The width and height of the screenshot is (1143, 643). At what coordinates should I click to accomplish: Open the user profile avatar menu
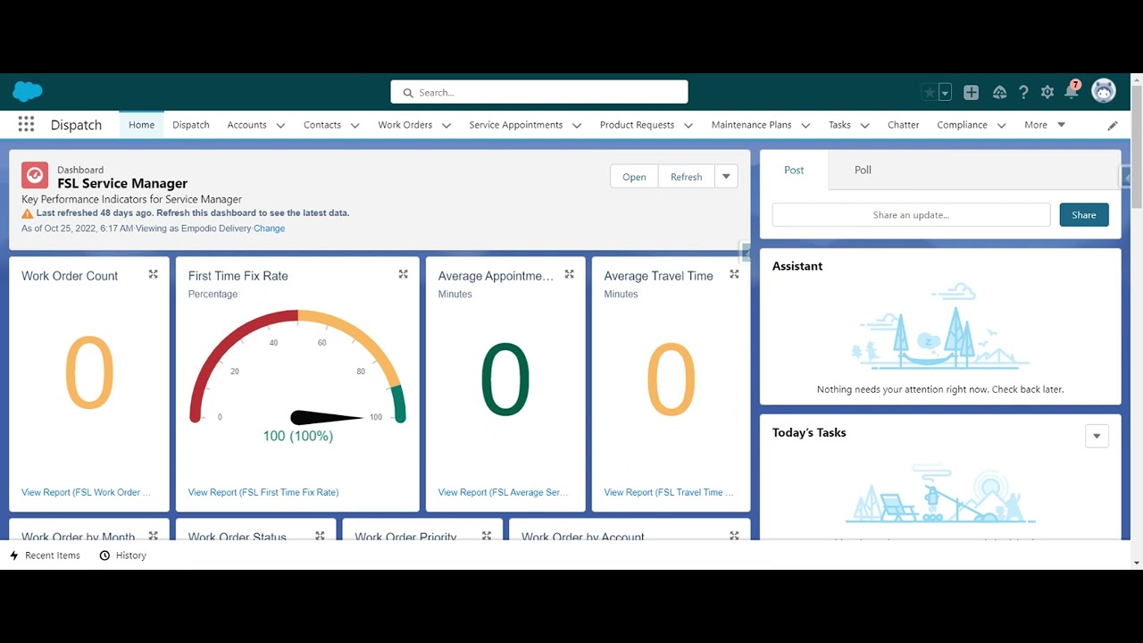point(1104,91)
